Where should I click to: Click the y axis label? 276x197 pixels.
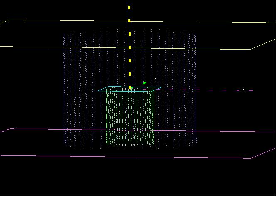pyautogui.click(x=155, y=78)
